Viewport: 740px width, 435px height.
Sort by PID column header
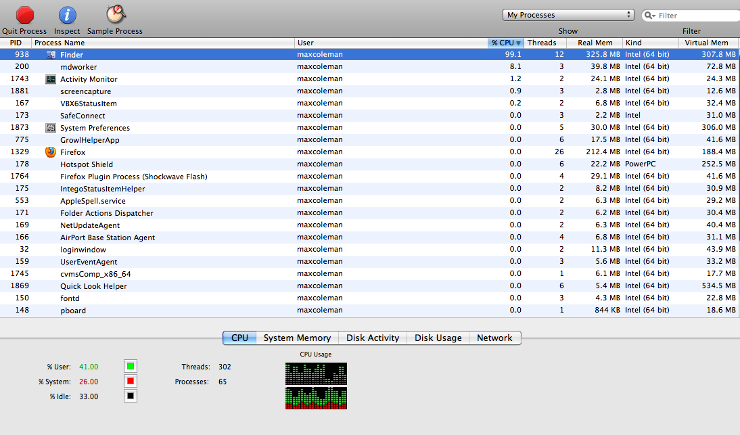[x=16, y=43]
